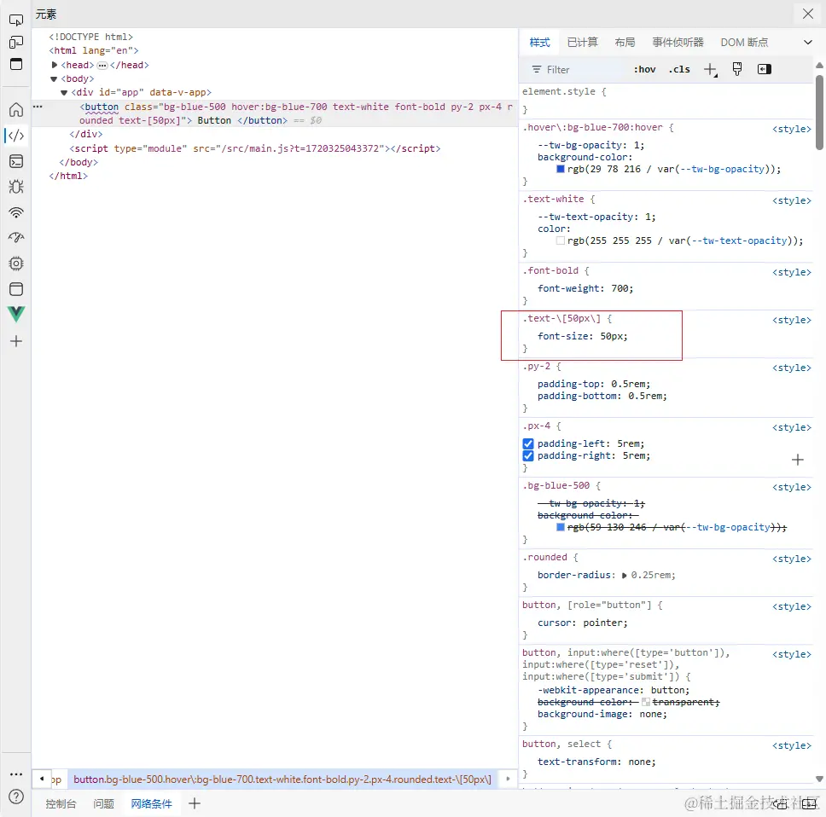826x817 pixels.
Task: Open the Sources bug icon
Action: click(x=16, y=187)
